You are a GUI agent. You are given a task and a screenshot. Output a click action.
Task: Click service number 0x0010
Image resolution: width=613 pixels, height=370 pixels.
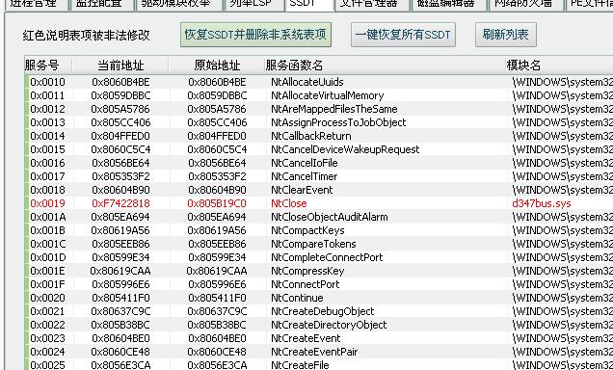click(x=47, y=82)
